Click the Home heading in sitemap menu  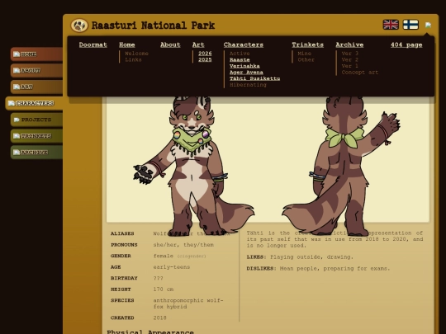pyautogui.click(x=127, y=45)
